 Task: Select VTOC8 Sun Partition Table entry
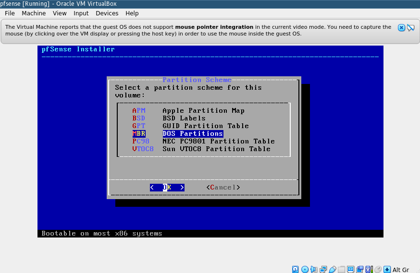point(201,149)
